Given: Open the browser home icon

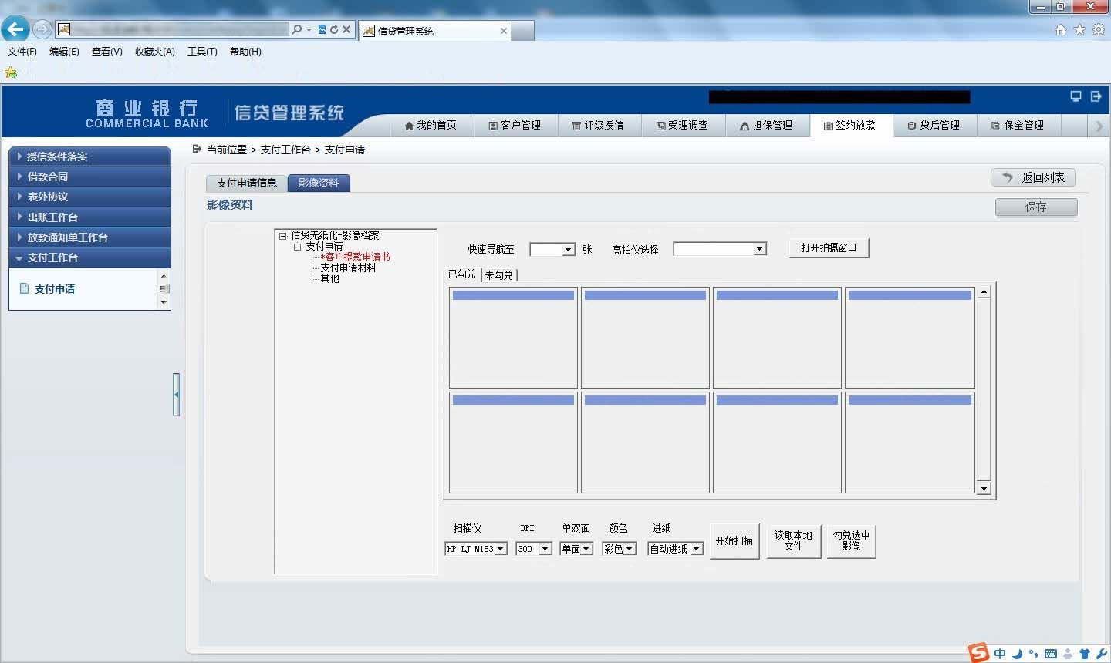Looking at the screenshot, I should coord(1061,29).
